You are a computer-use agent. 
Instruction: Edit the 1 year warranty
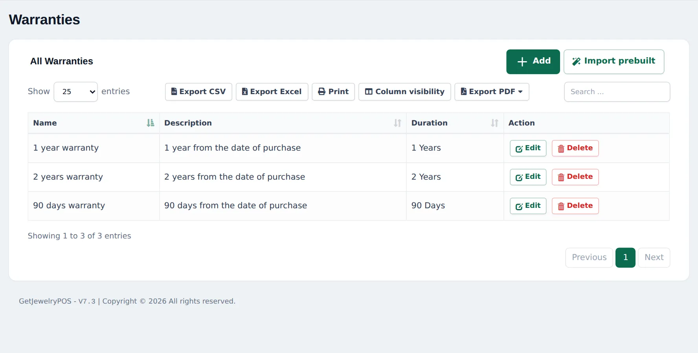coord(528,148)
